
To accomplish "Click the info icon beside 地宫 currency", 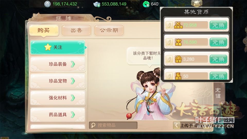I will click(x=169, y=59).
